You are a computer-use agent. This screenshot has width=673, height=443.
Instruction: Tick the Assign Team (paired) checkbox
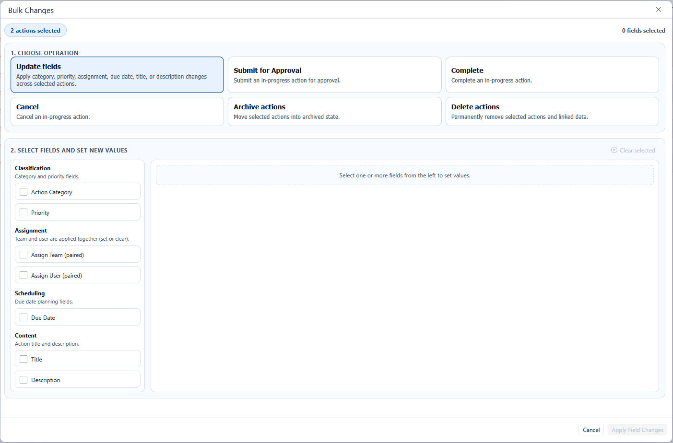tap(24, 255)
